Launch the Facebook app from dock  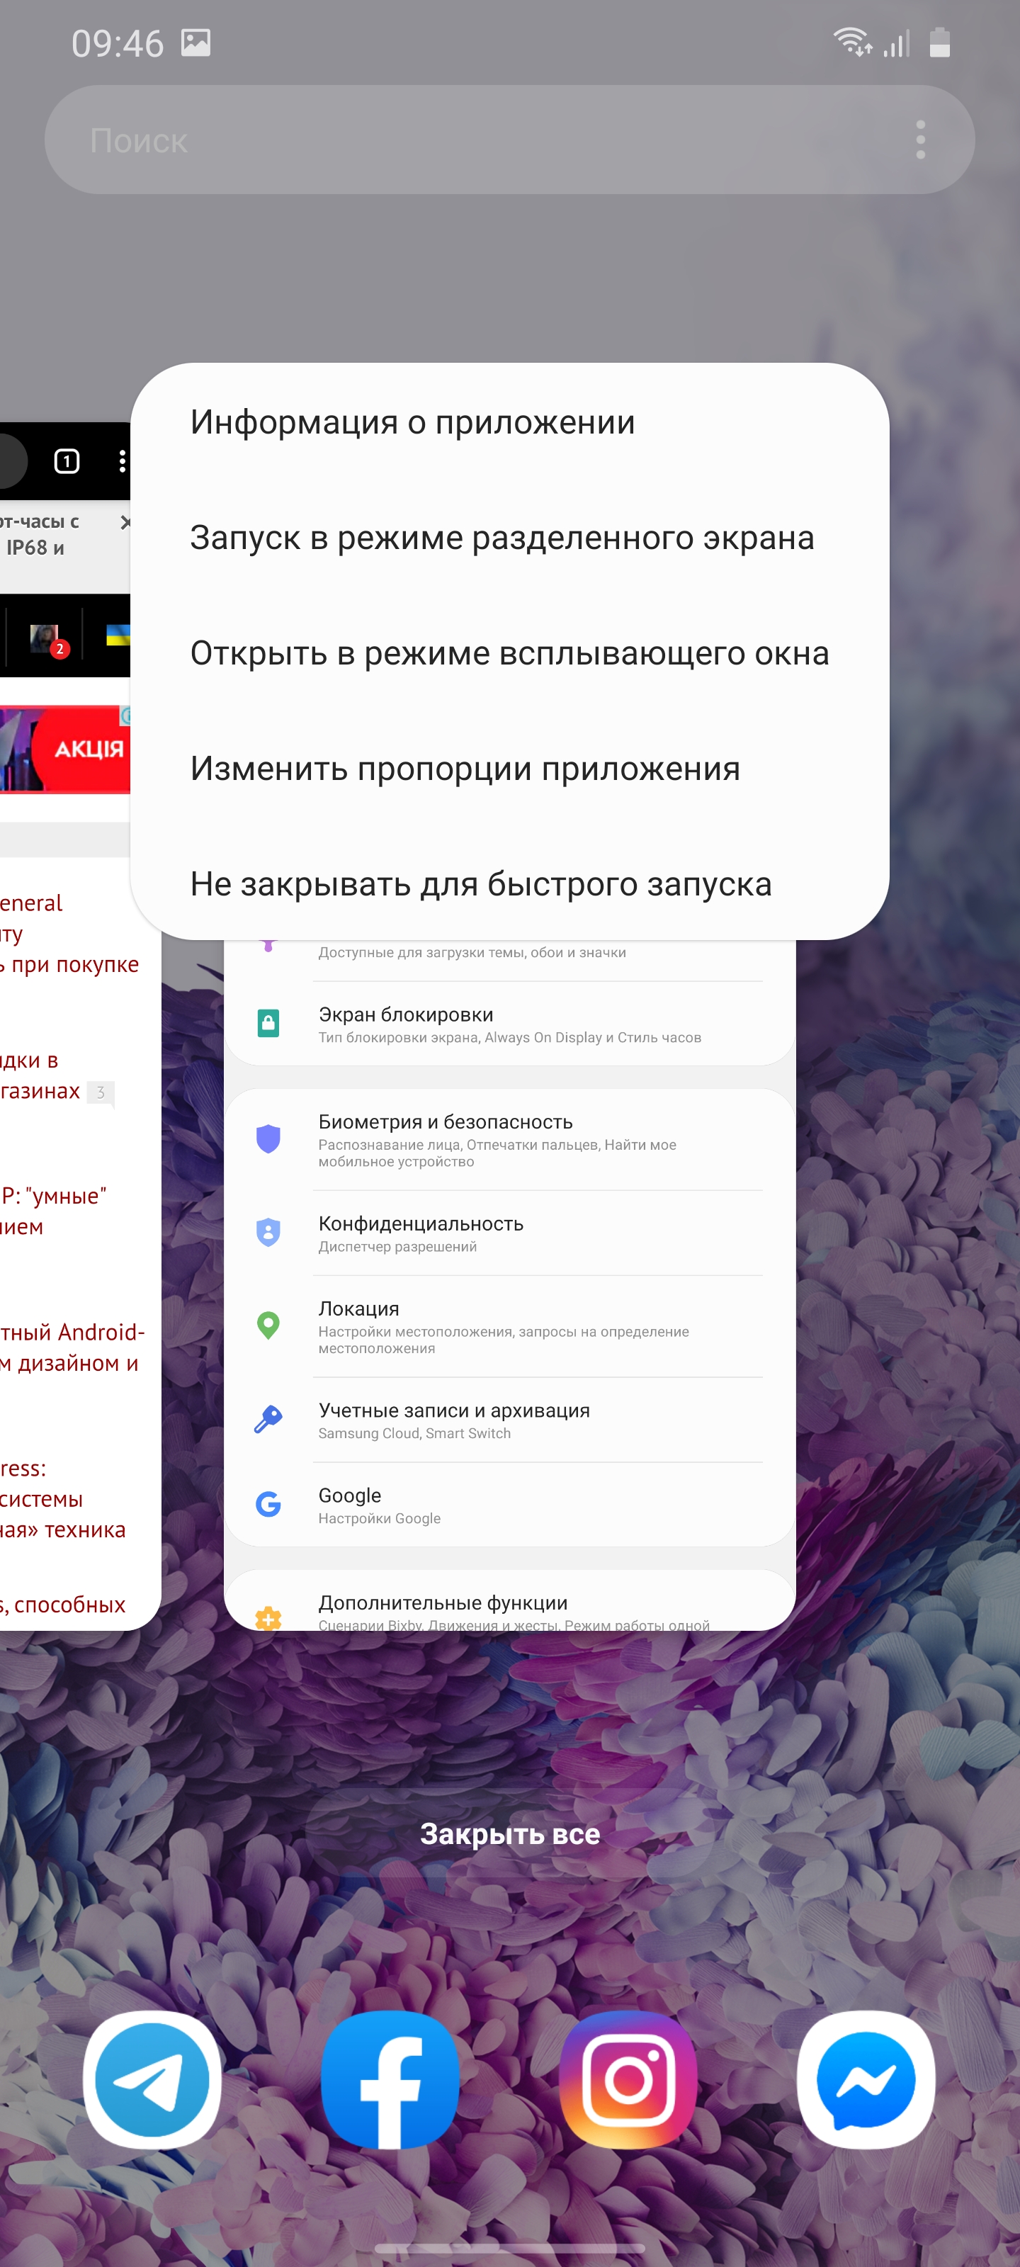tap(390, 2079)
